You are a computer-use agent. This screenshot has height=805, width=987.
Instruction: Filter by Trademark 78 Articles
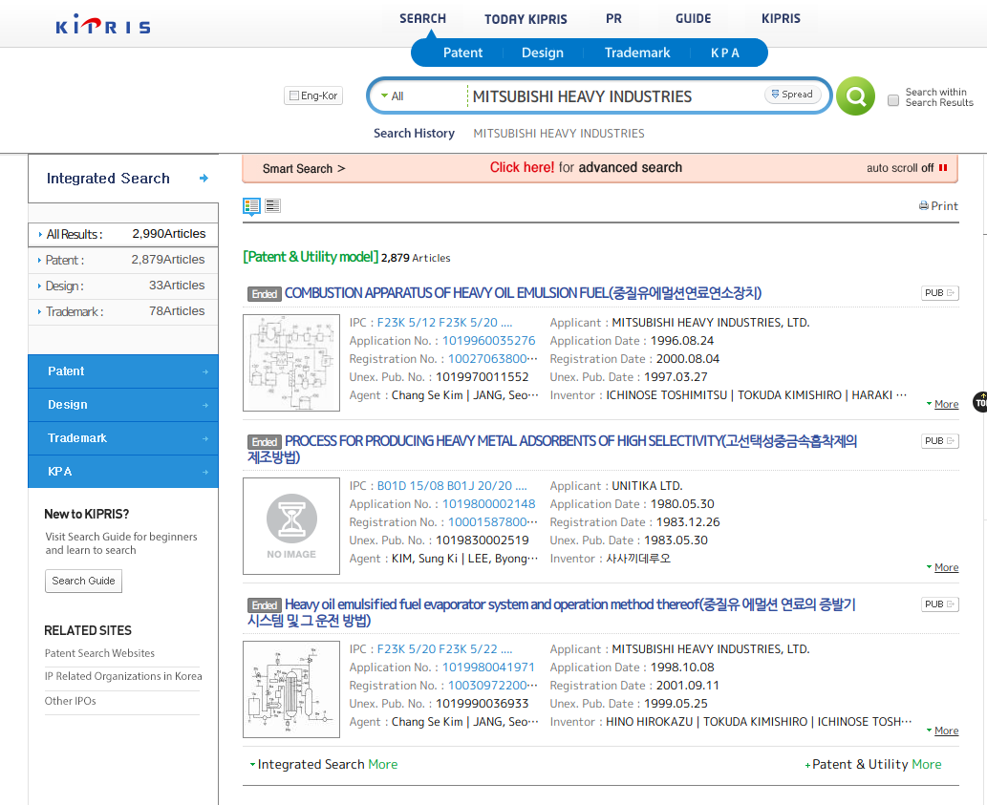coord(123,311)
